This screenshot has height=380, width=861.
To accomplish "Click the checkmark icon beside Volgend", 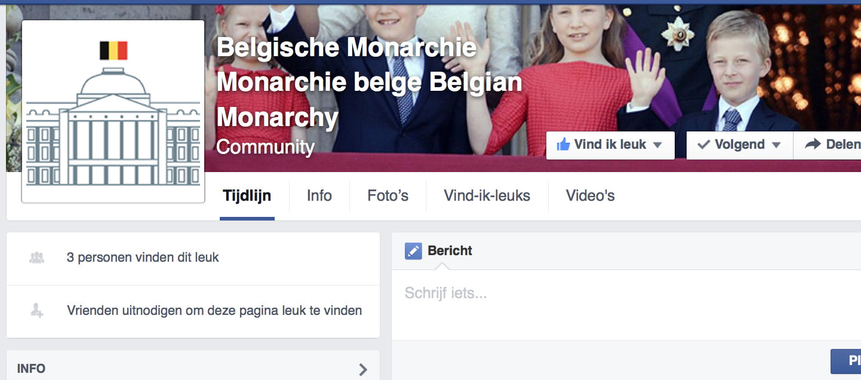I will [704, 145].
